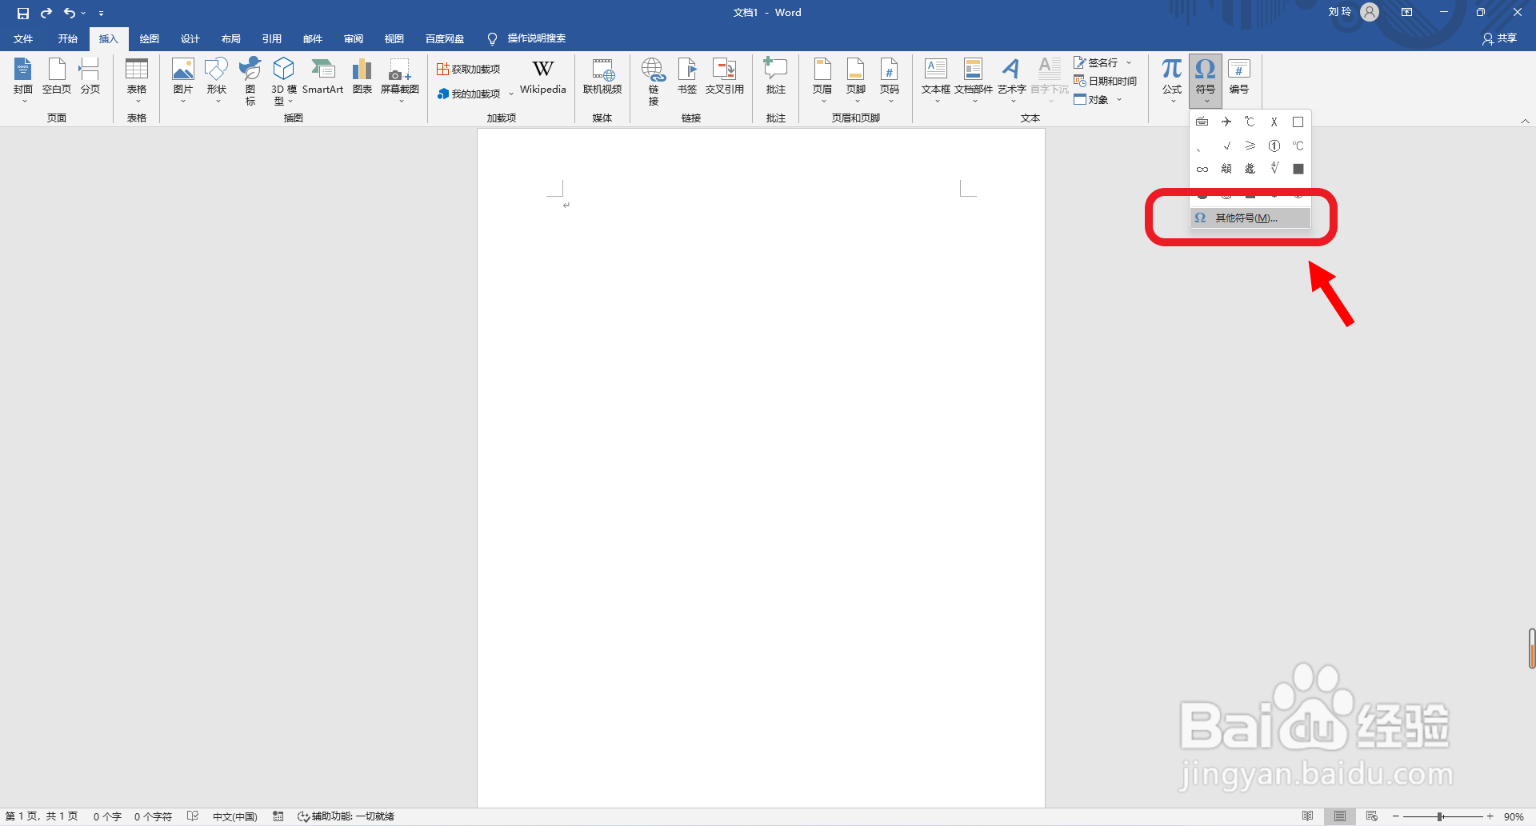Insert the airplane symbol from gallery
Viewport: 1536px width, 826px height.
[1226, 122]
